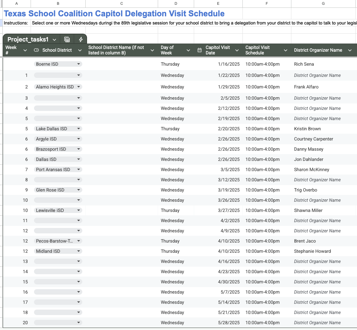Click the 1/16/2025 date cell
This screenshot has height=330, width=357.
[218, 64]
